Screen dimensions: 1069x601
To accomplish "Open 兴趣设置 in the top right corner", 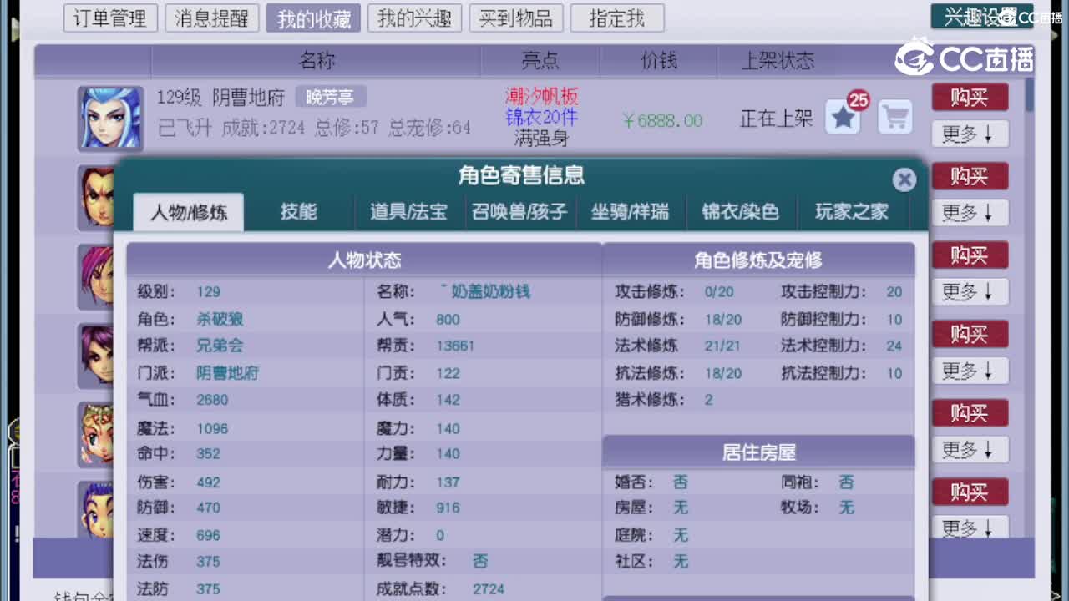I will [984, 15].
